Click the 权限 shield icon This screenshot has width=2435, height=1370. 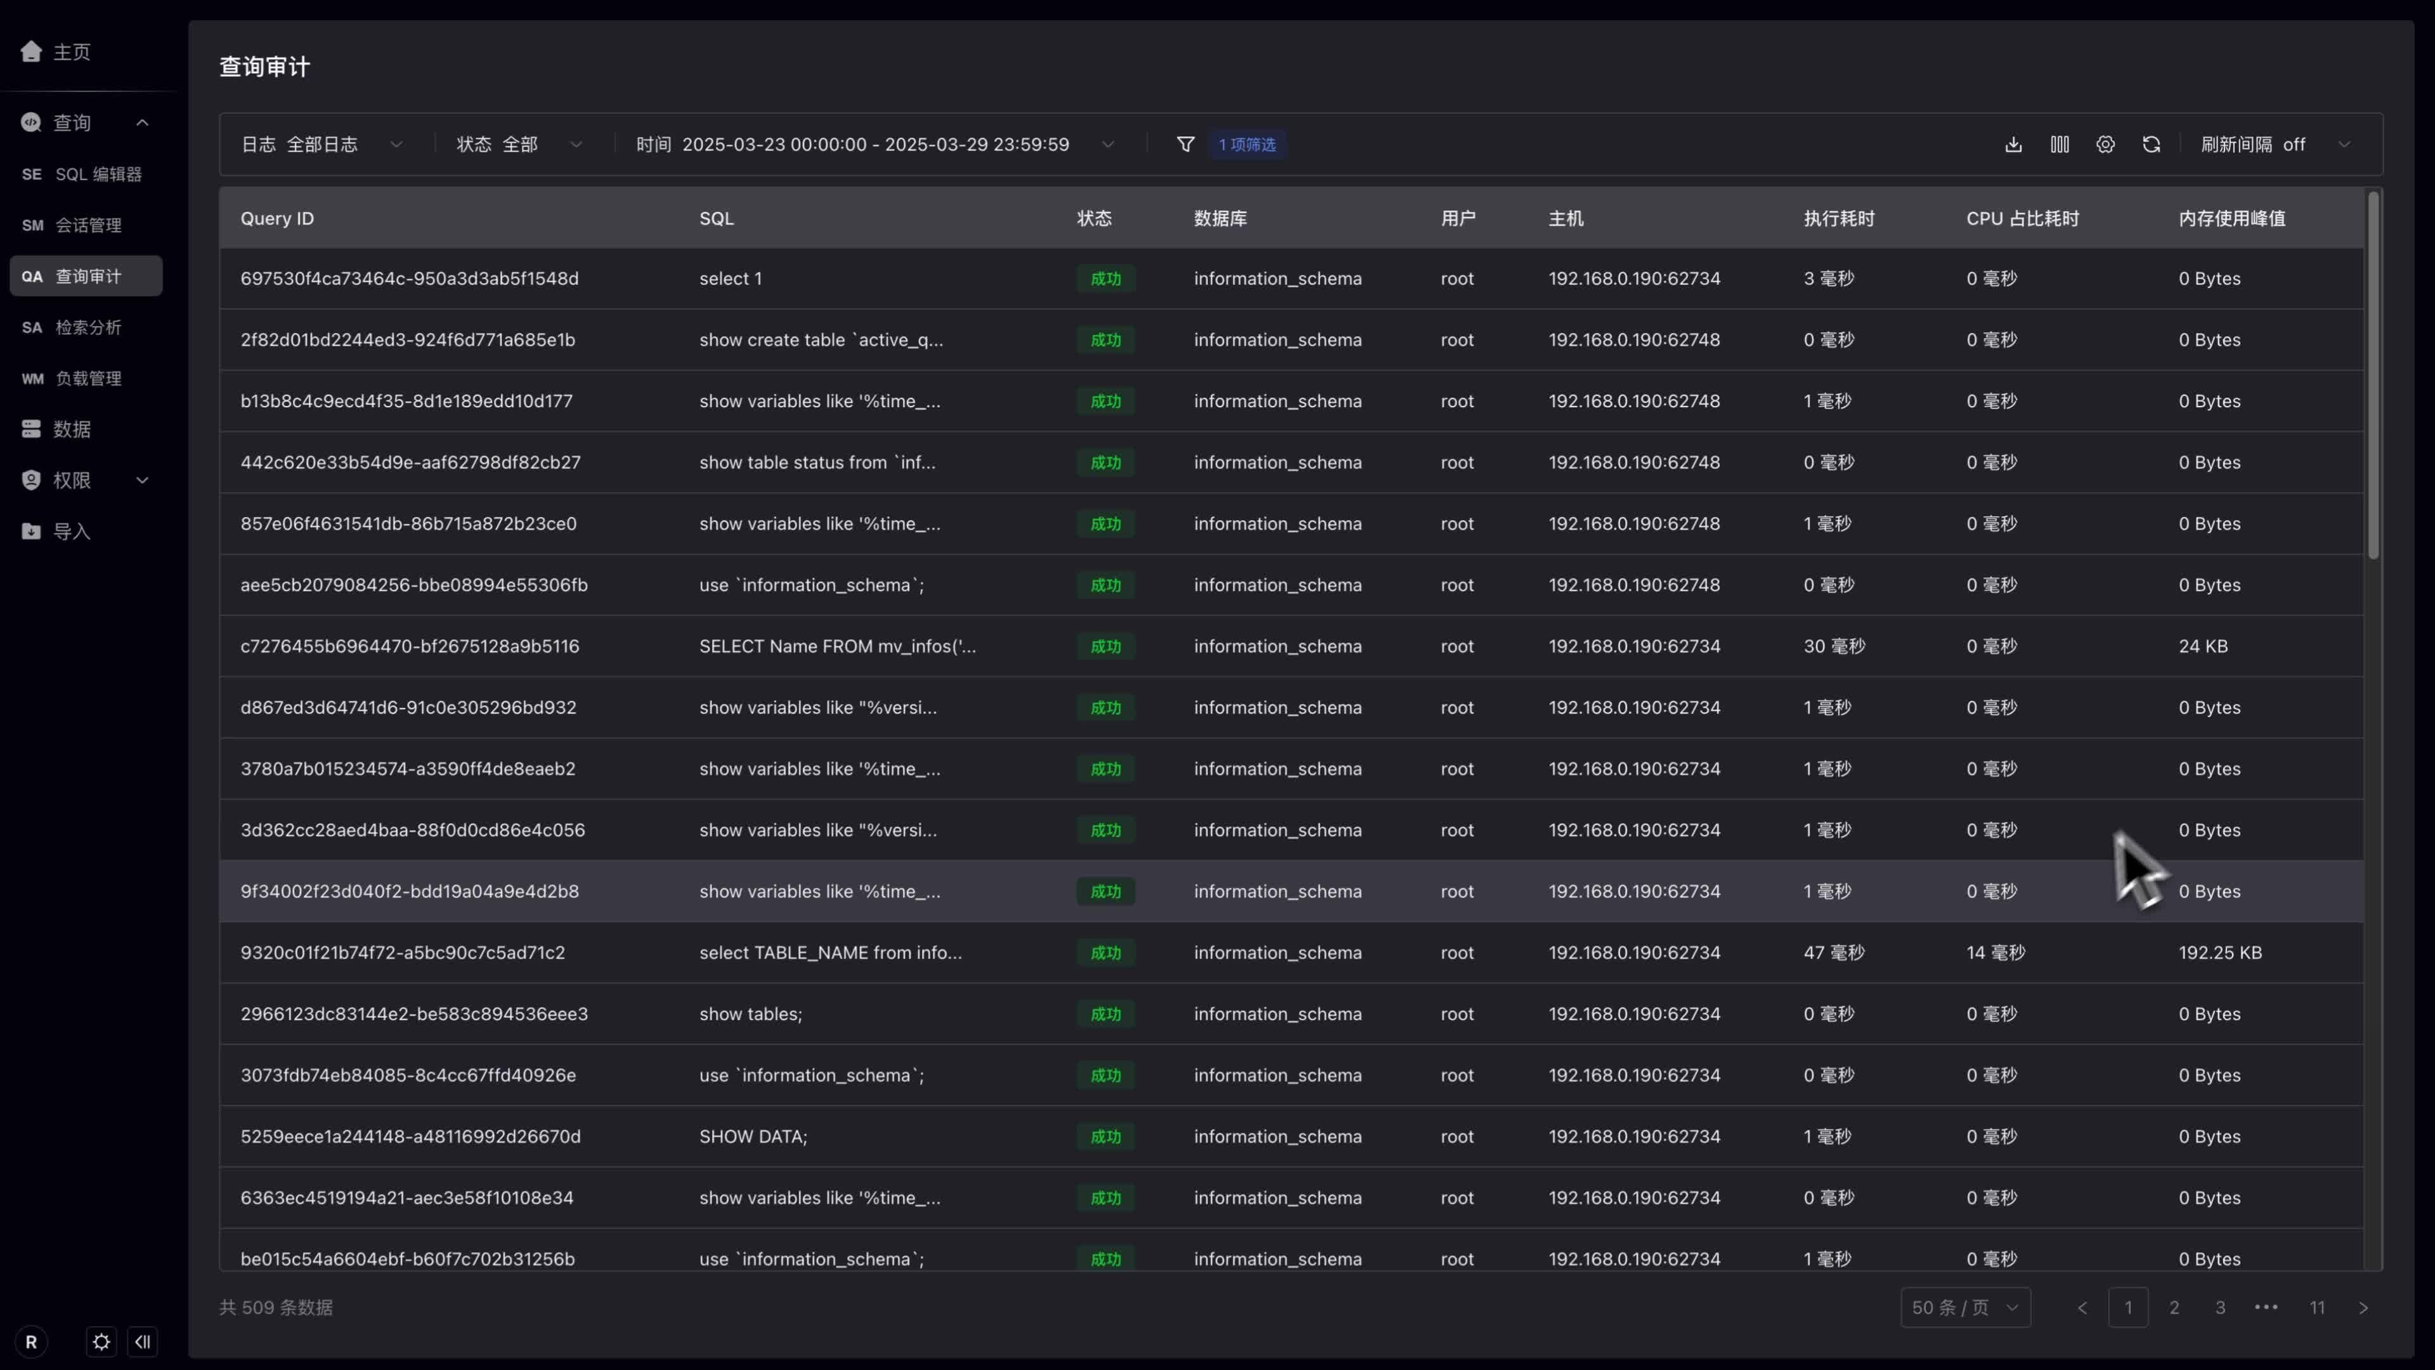(x=31, y=480)
